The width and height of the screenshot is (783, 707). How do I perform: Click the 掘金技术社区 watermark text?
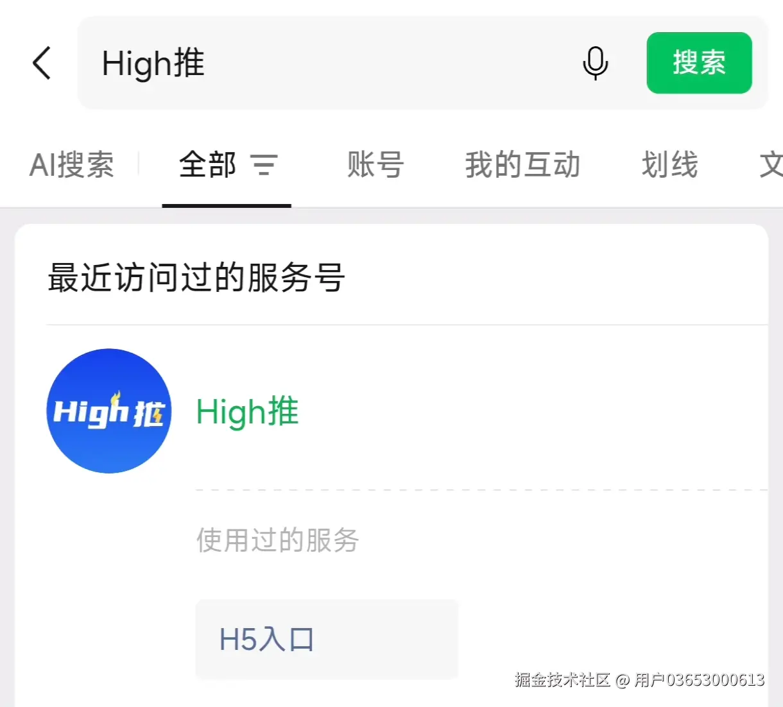click(562, 679)
